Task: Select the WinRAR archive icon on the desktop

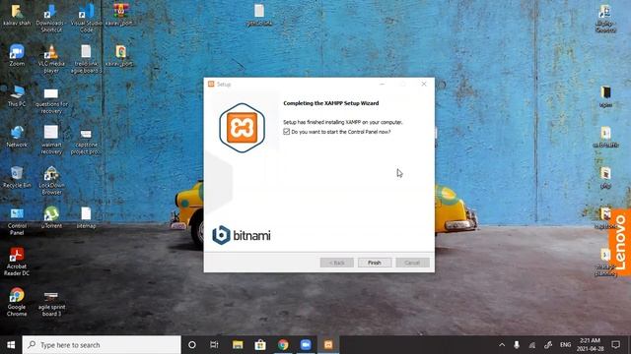Action: coord(120,15)
